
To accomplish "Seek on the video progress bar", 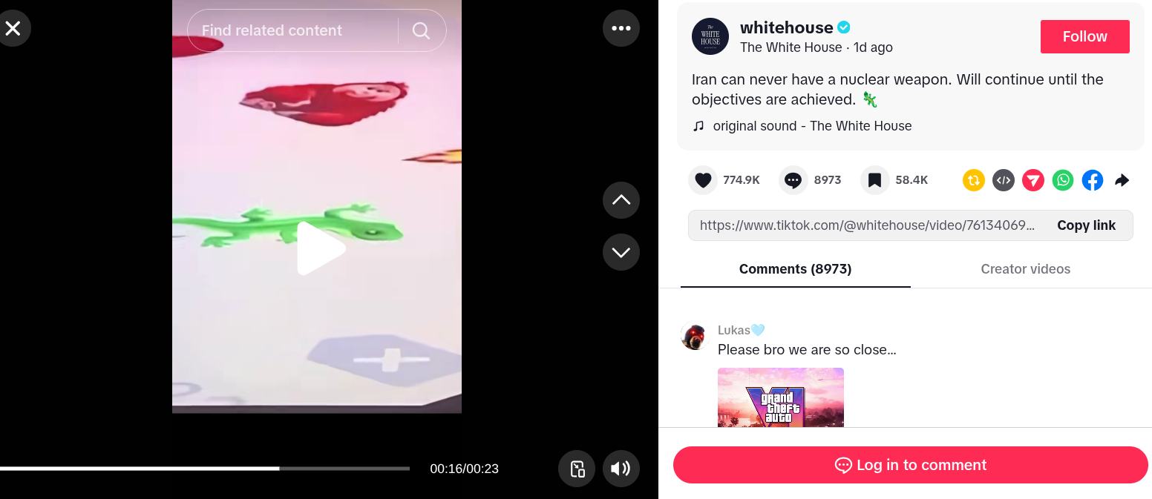I will [x=205, y=469].
